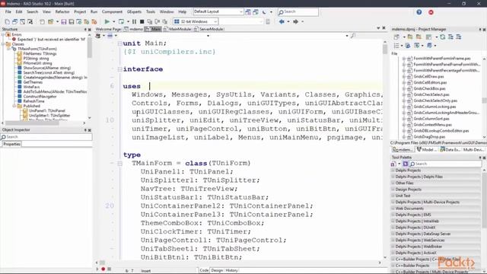Click the Save file diskette icon
Viewport: 487px width, 274px height.
[x=64, y=22]
